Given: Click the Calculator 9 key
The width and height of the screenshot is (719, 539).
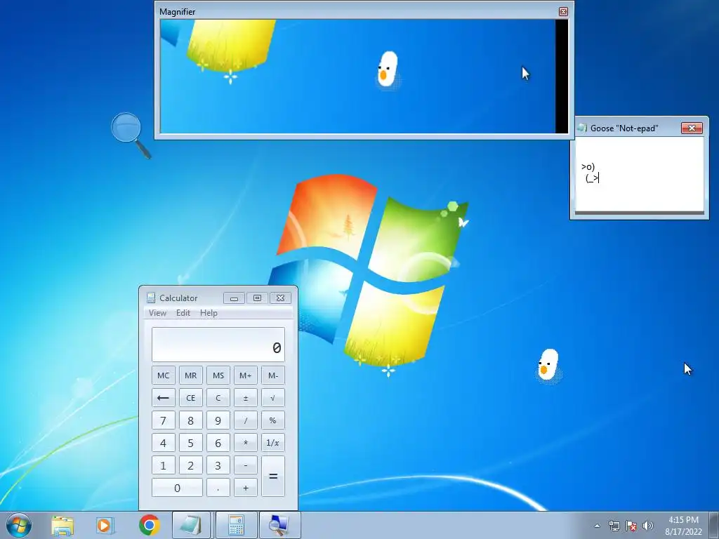Looking at the screenshot, I should (218, 420).
